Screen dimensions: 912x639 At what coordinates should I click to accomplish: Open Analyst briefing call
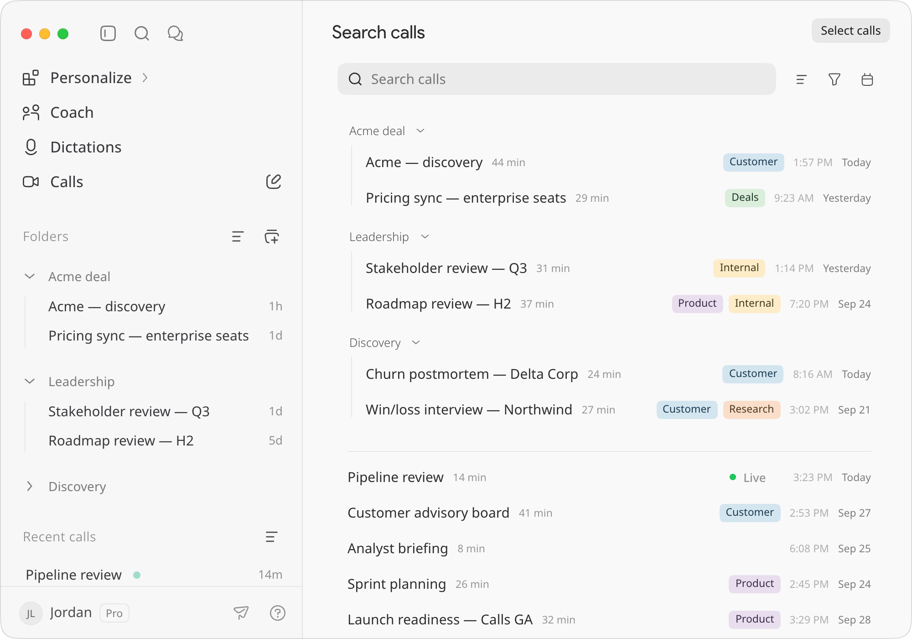[609, 549]
